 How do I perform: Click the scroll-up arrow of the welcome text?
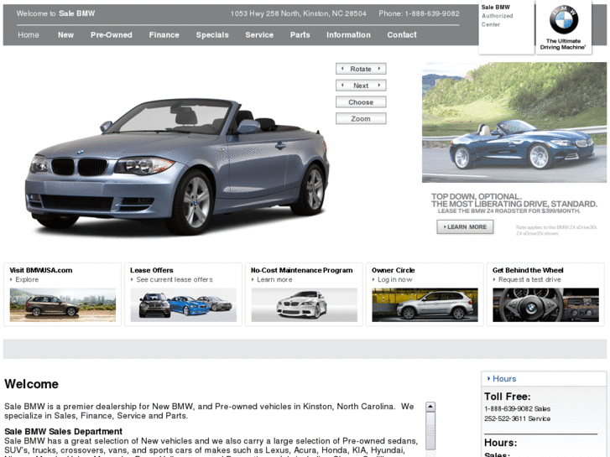point(430,407)
